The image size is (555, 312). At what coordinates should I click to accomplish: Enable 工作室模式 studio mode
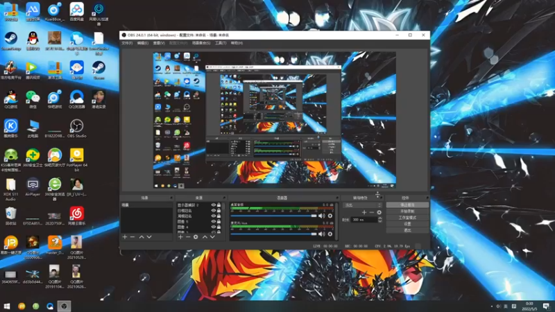(x=407, y=218)
